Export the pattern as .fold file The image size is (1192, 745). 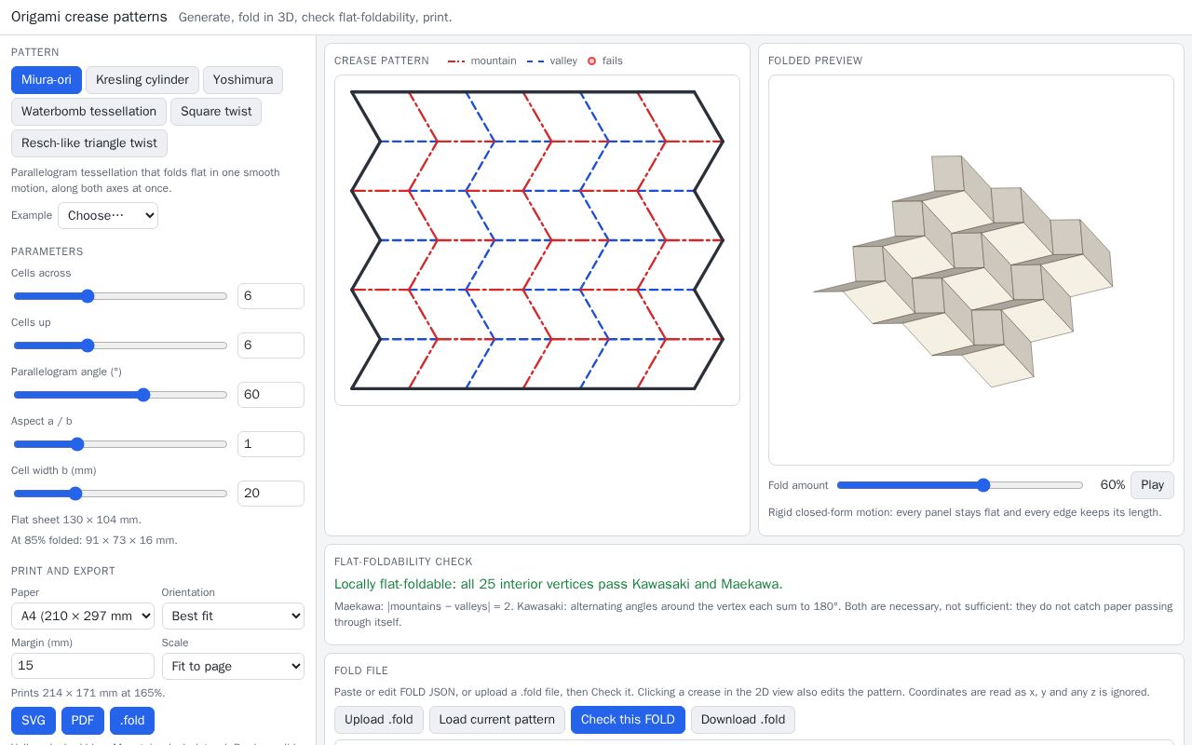pos(132,721)
